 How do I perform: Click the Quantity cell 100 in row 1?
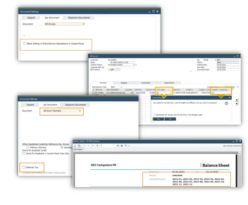coord(129,93)
